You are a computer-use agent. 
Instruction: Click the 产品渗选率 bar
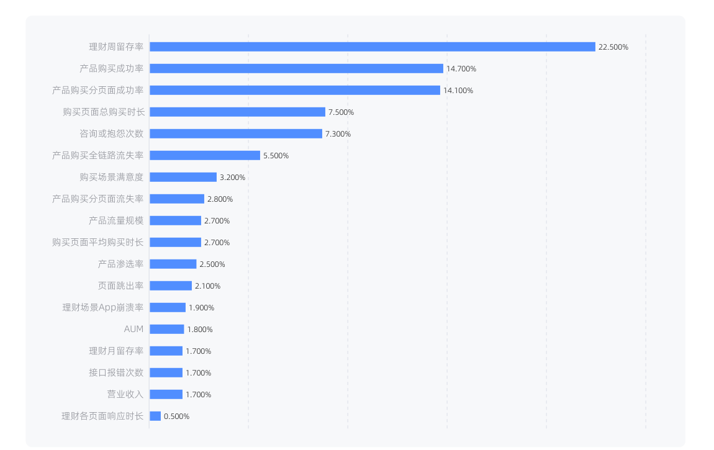pyautogui.click(x=173, y=264)
